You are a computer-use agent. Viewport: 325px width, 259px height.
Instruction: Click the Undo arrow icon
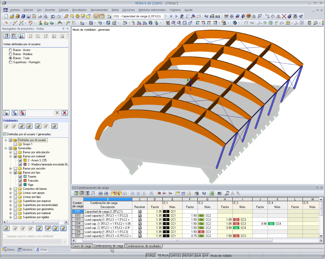53,16
